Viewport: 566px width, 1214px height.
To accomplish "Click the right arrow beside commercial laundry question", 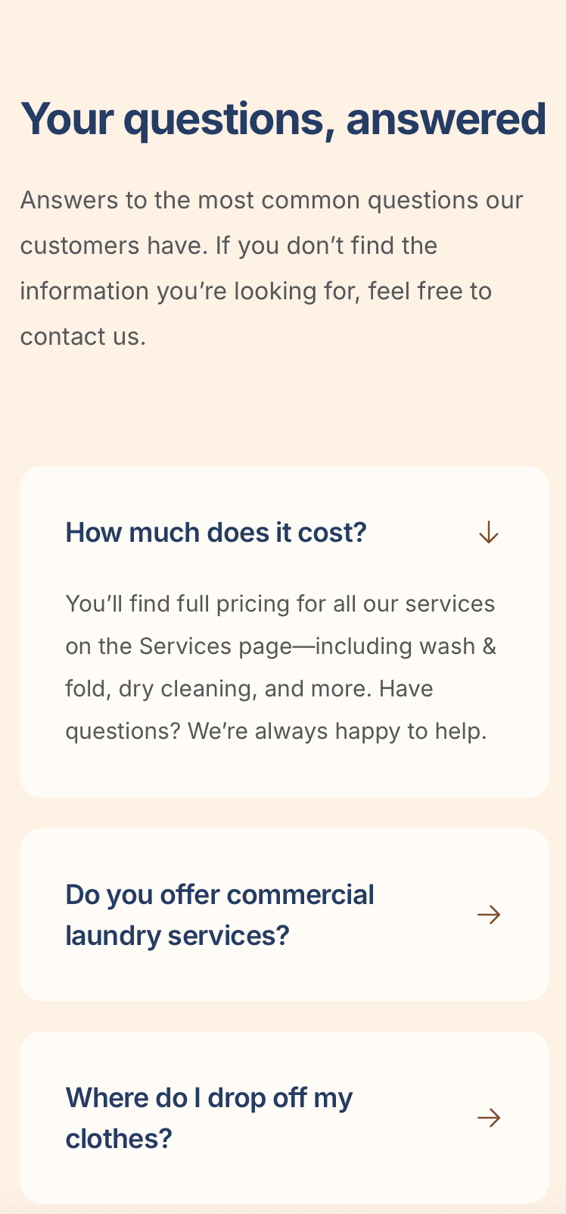I will click(x=489, y=915).
